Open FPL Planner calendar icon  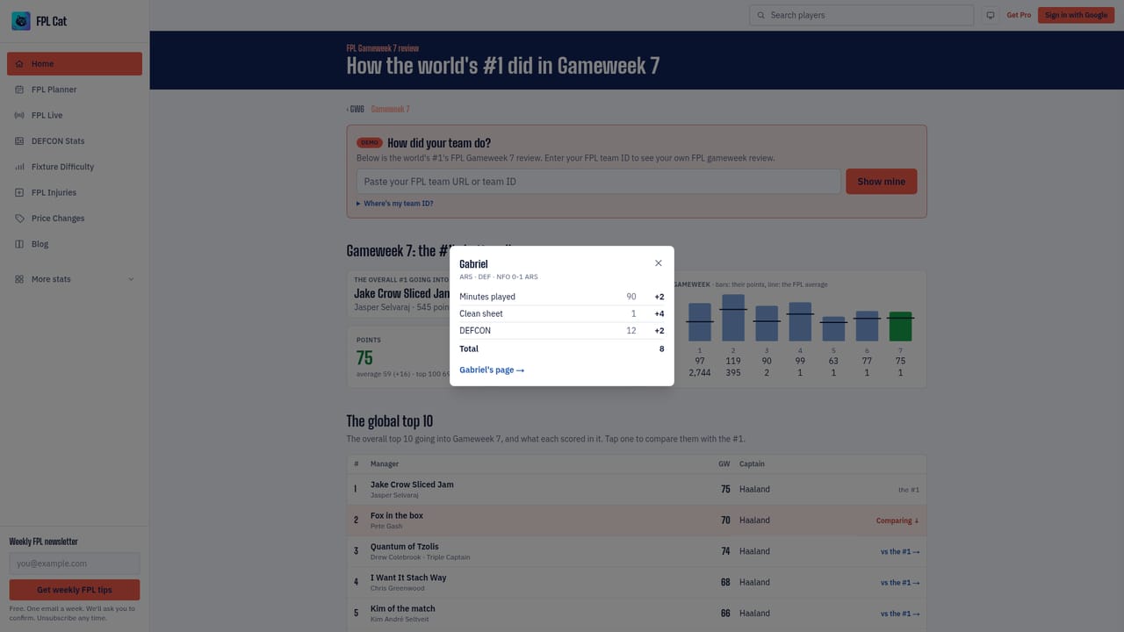[x=19, y=90]
